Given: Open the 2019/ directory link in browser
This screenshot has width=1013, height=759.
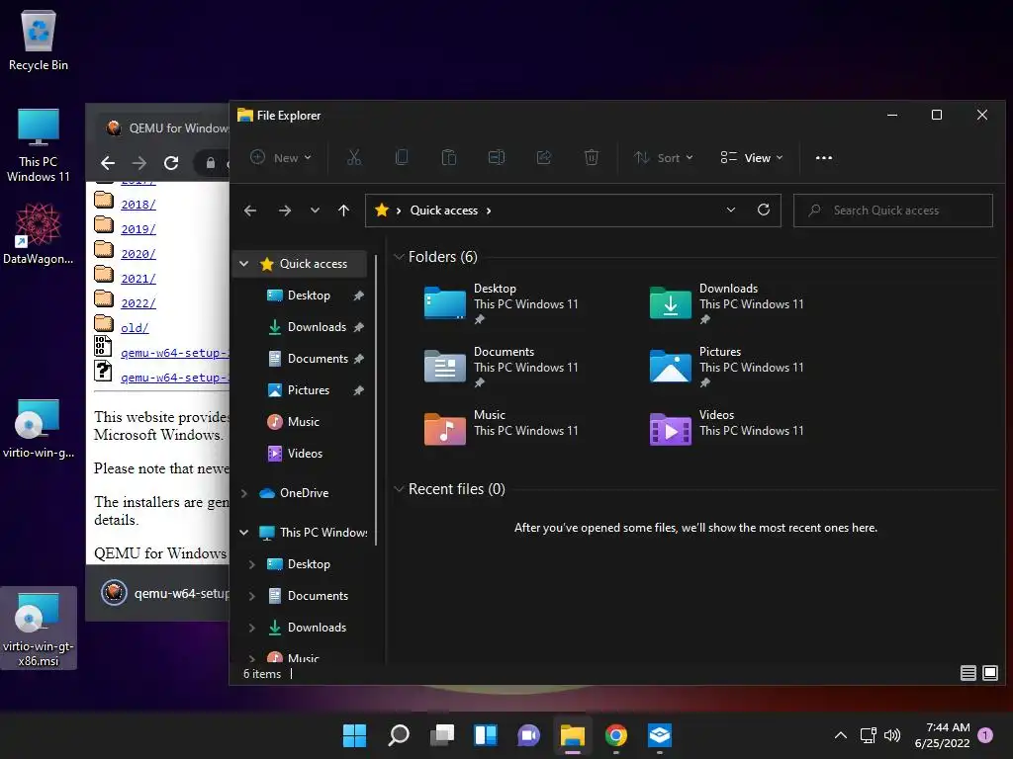Looking at the screenshot, I should tap(138, 229).
